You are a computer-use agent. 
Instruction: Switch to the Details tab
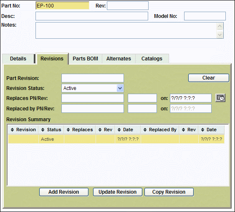18,59
